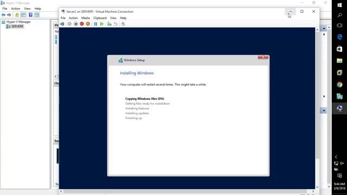Click VM Connection horizontal scrollbar left arrow
Viewport: 347px width, 195px height.
coord(61,191)
